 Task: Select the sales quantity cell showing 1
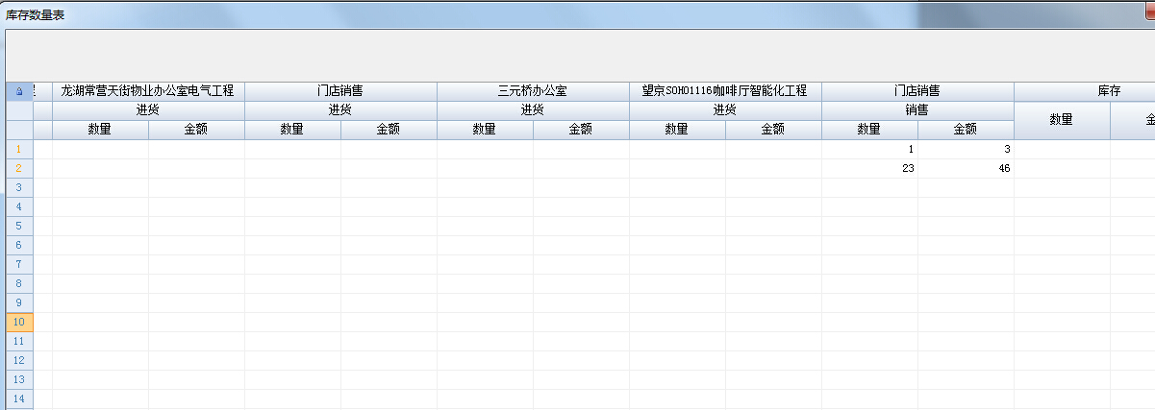click(x=869, y=149)
